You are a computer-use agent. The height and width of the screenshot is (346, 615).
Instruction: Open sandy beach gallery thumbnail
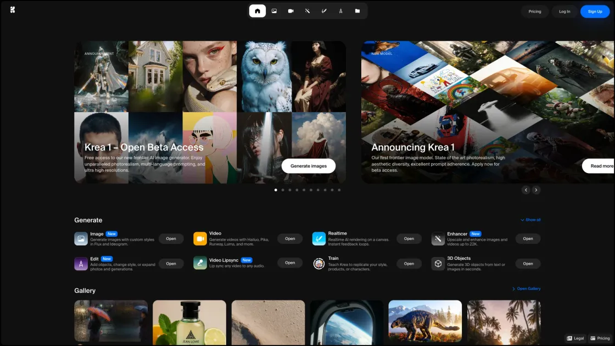click(x=269, y=323)
